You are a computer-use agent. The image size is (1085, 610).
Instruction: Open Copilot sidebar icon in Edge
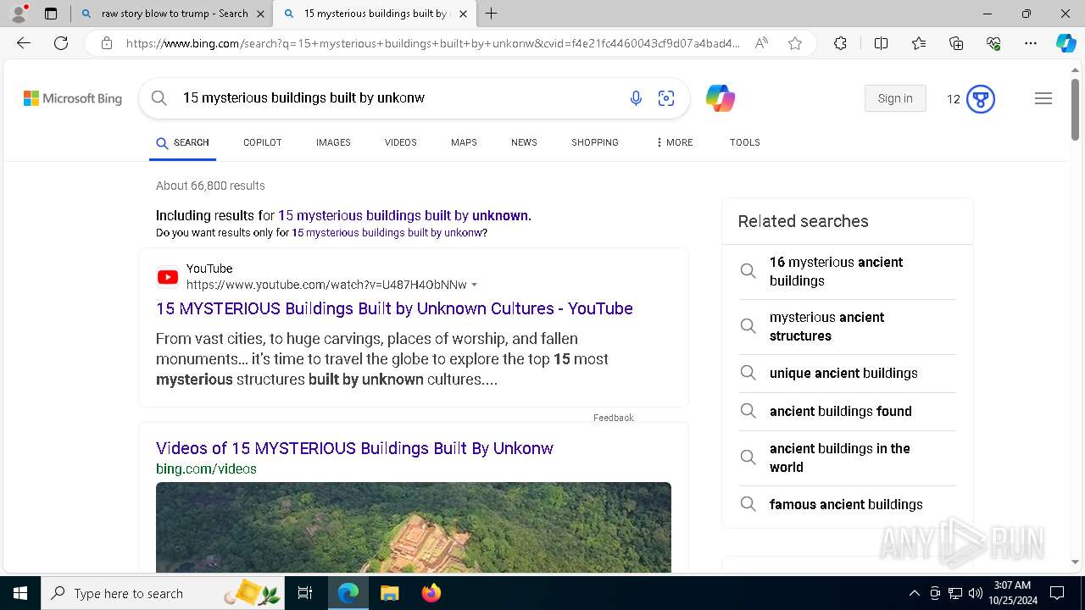click(1066, 43)
